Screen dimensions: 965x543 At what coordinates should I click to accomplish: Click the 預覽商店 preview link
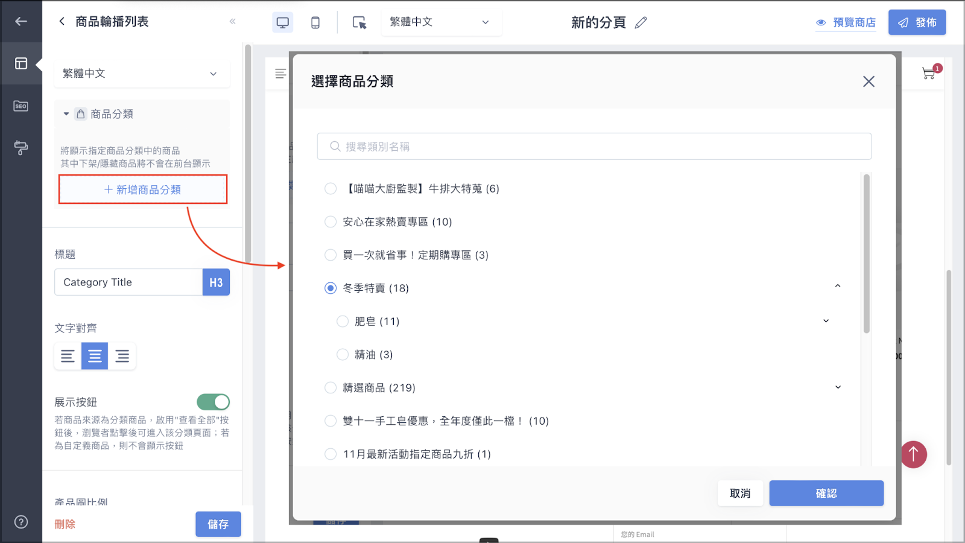(846, 23)
